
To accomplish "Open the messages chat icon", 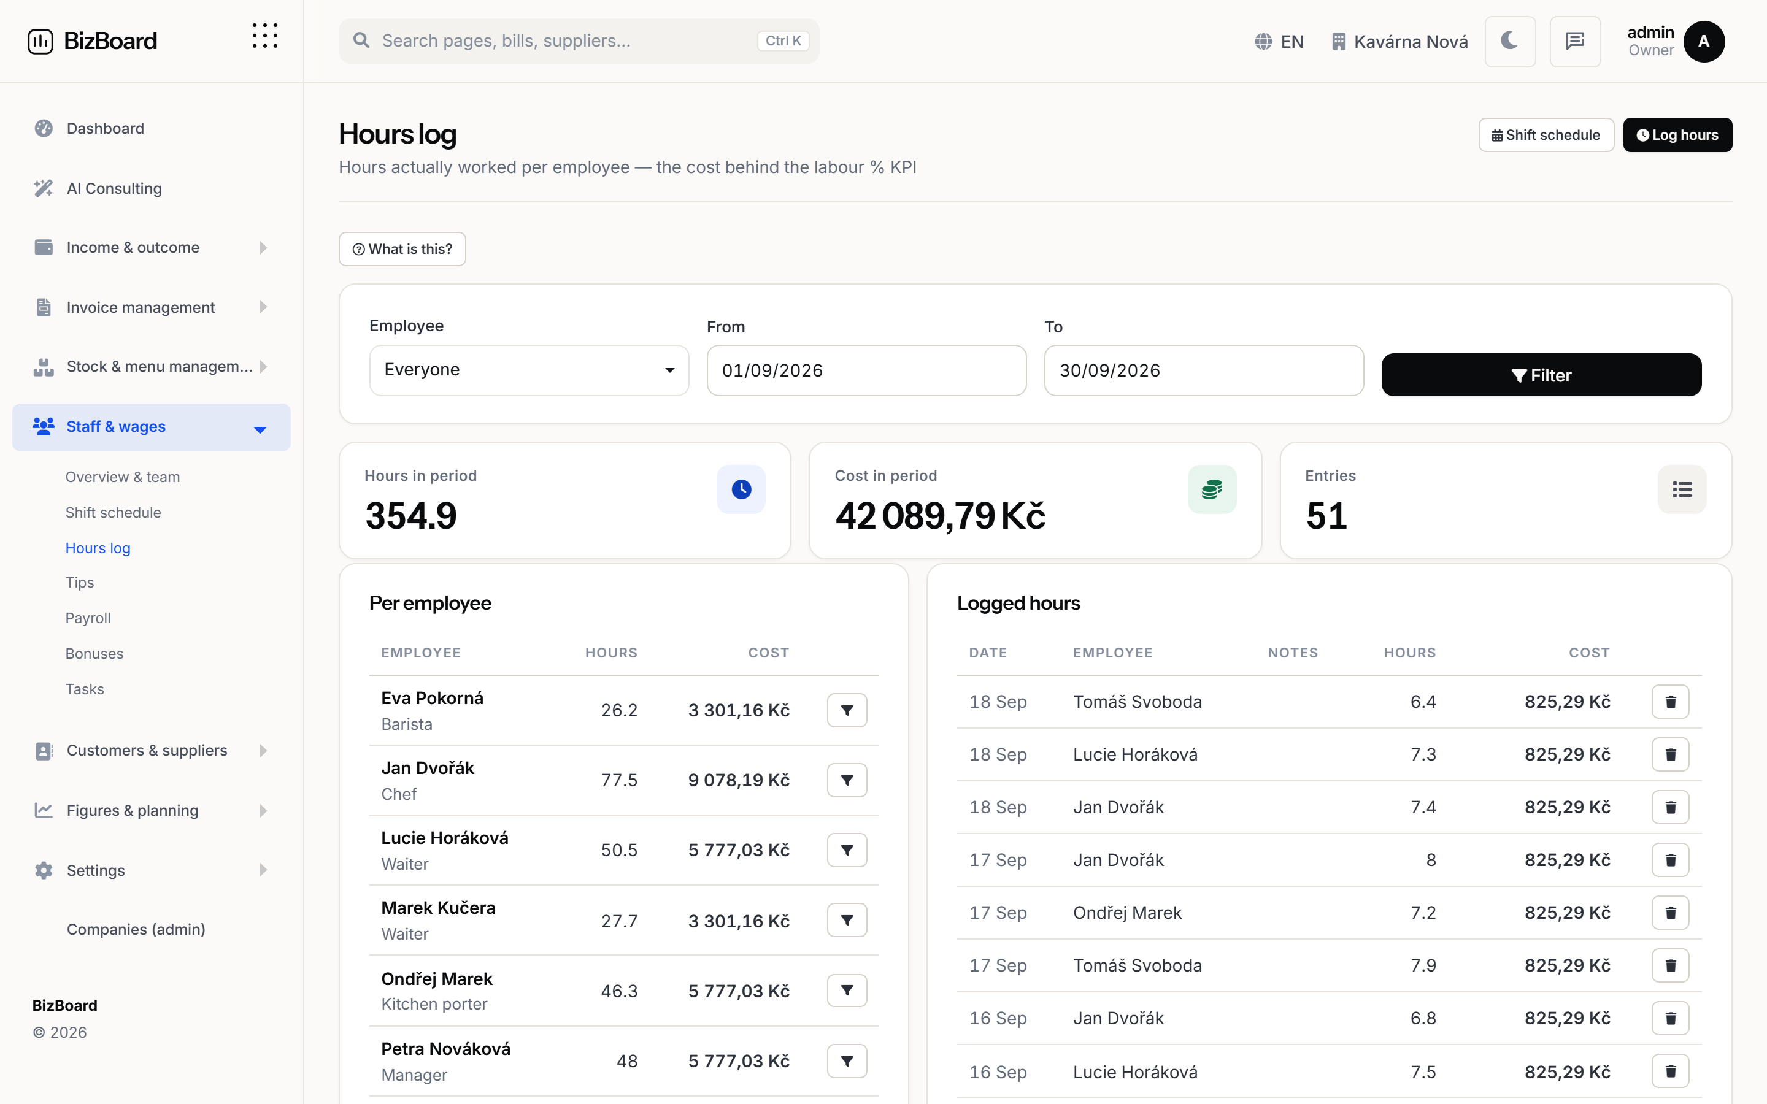I will (1575, 41).
